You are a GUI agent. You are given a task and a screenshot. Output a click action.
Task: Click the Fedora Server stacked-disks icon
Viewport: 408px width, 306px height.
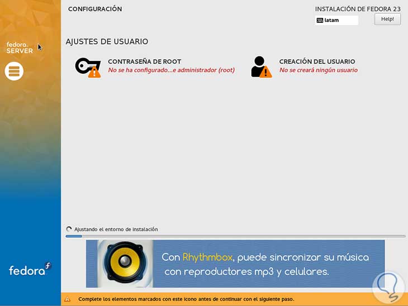14,71
